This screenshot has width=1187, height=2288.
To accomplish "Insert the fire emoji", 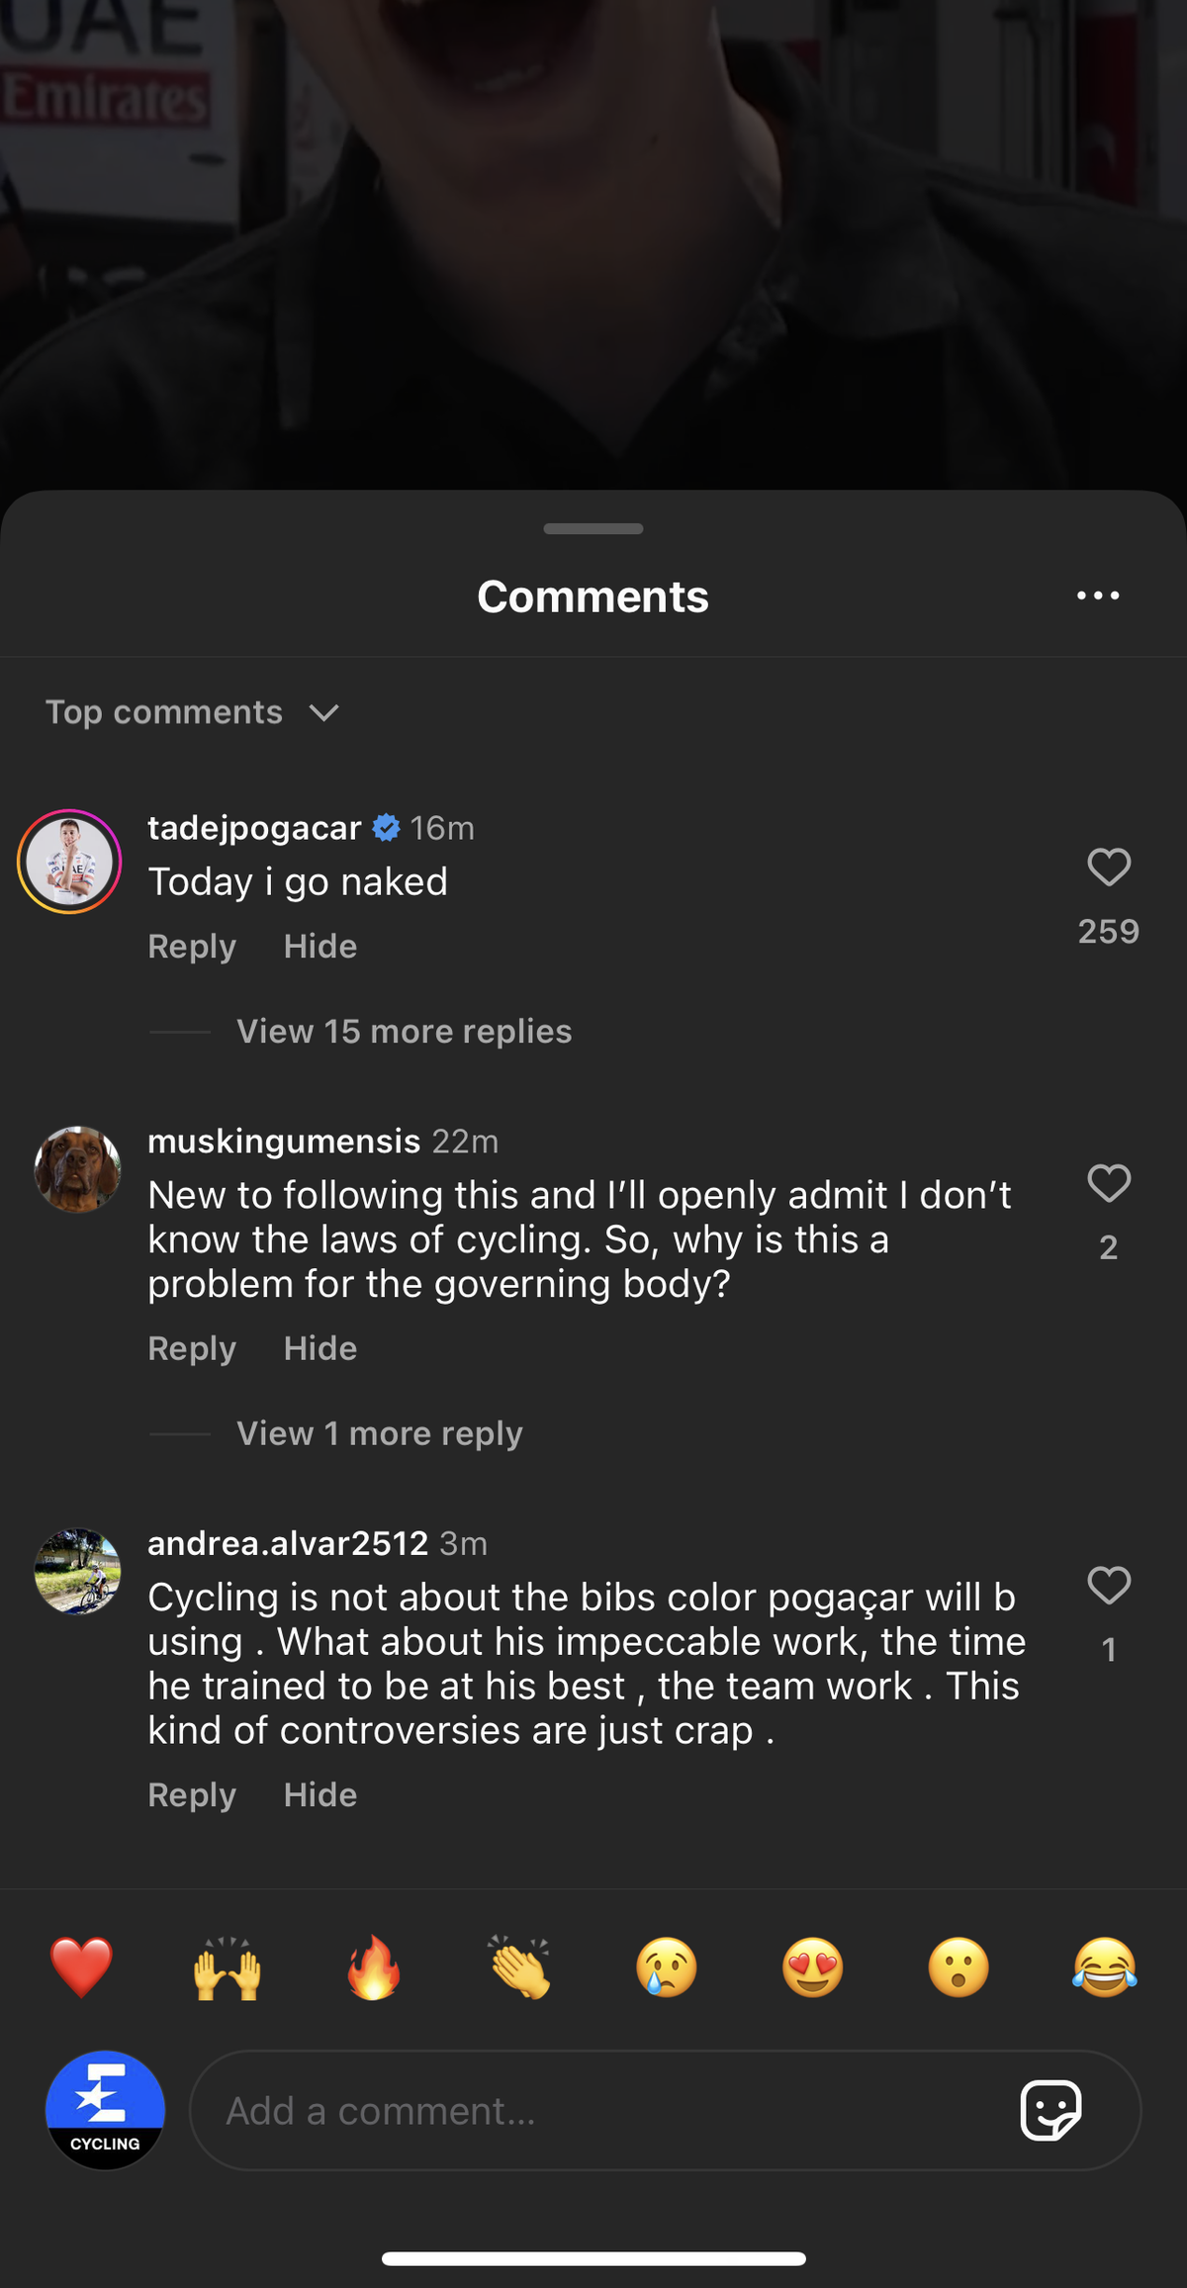I will pos(374,1968).
